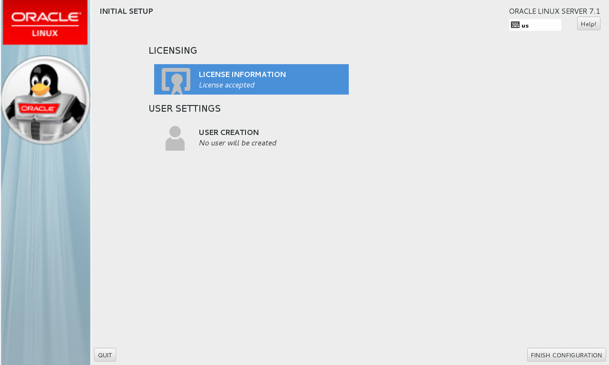The image size is (609, 365).
Task: Click the LICENSING section heading
Action: click(x=173, y=50)
